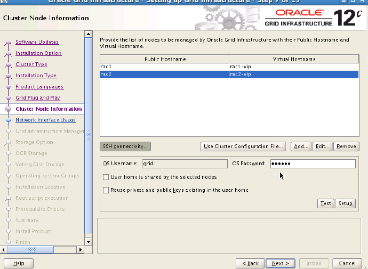Click the Grid Plug and Play node icon
Screen dimensions: 368x269
click(x=9, y=98)
